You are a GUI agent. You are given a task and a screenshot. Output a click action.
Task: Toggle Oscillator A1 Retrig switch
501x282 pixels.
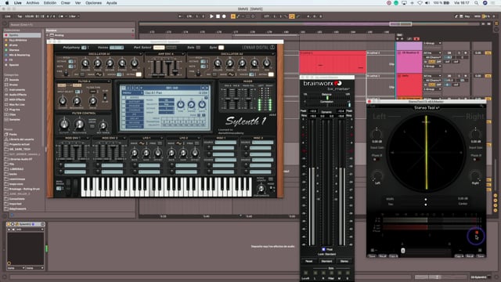tap(139, 74)
